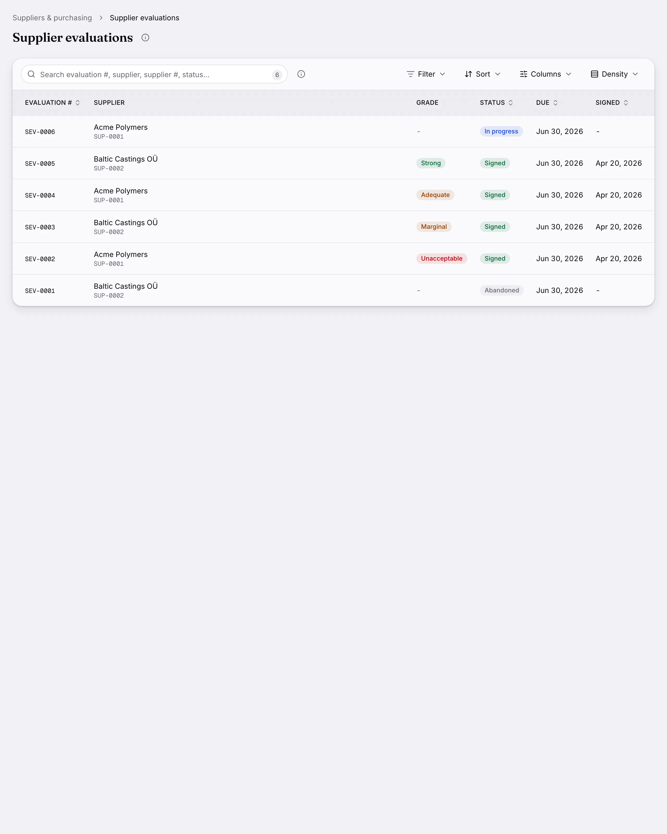Click Signed status in SEV-0002 row

click(x=495, y=258)
